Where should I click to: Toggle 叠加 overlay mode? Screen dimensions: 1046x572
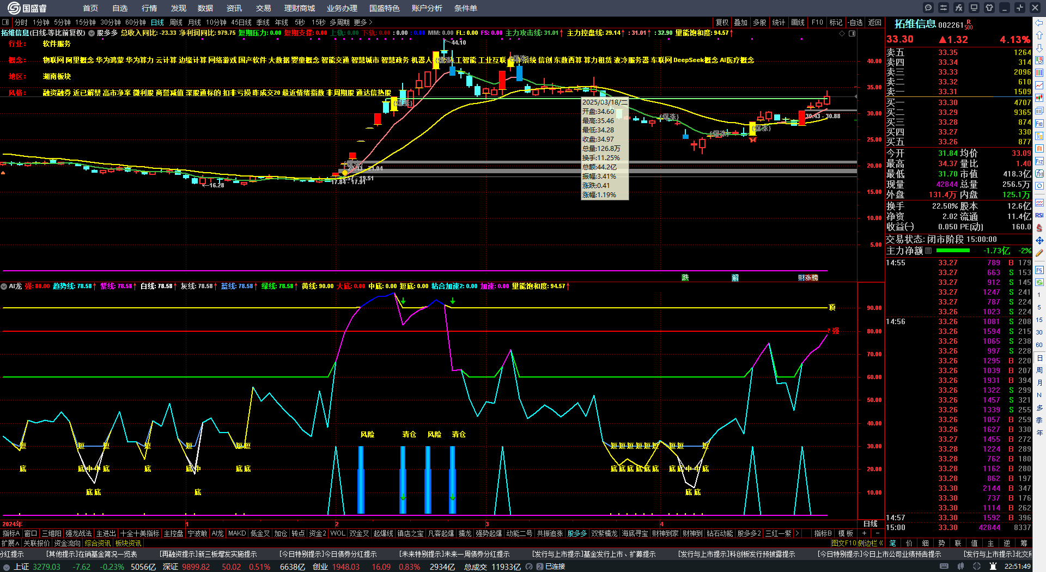point(740,22)
